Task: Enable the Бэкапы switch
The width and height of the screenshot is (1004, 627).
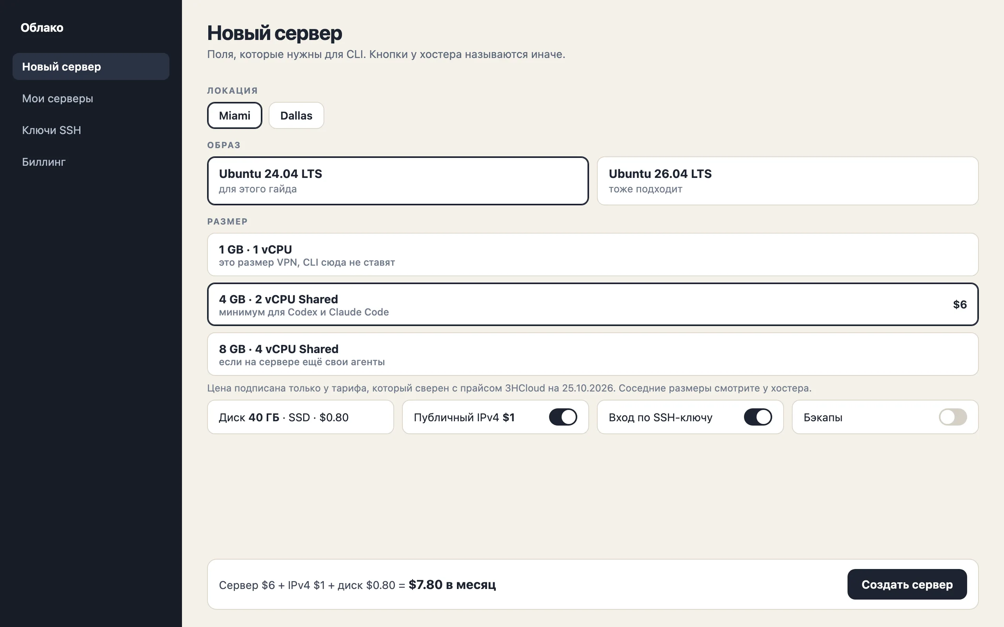Action: [953, 417]
